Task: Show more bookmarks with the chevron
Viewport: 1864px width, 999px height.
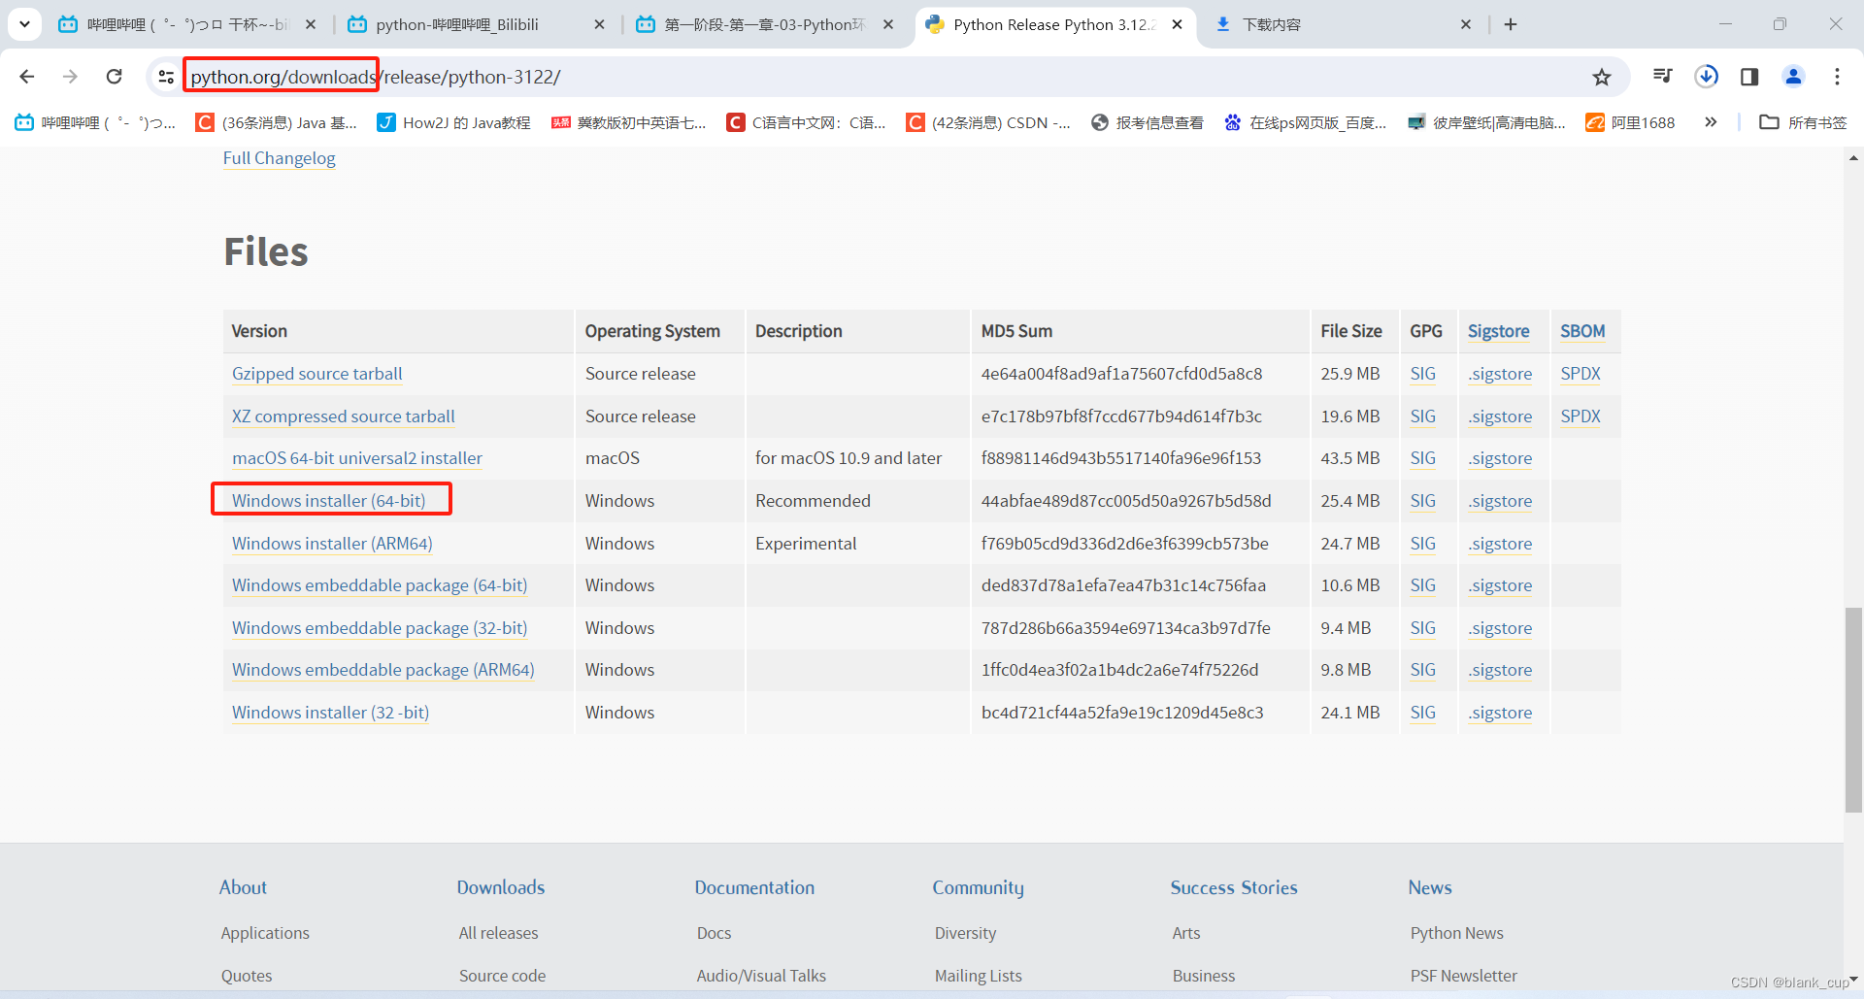Action: [x=1711, y=122]
